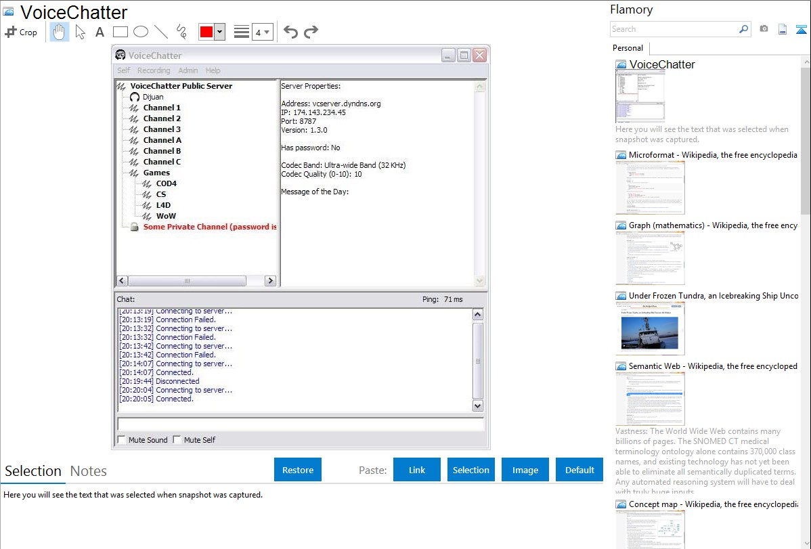Paste as Link button

[x=417, y=470]
